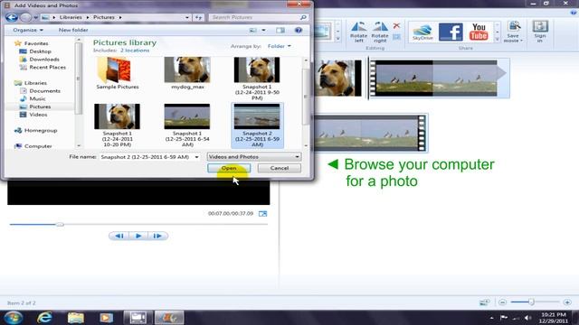Select Downloads under Favorites
This screenshot has height=325, width=579.
[44, 60]
